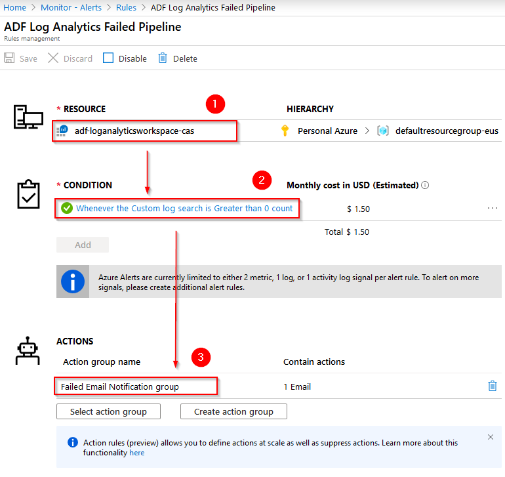Click Personal Azure subscription in hierarchy
The height and width of the screenshot is (477, 505).
pos(327,131)
